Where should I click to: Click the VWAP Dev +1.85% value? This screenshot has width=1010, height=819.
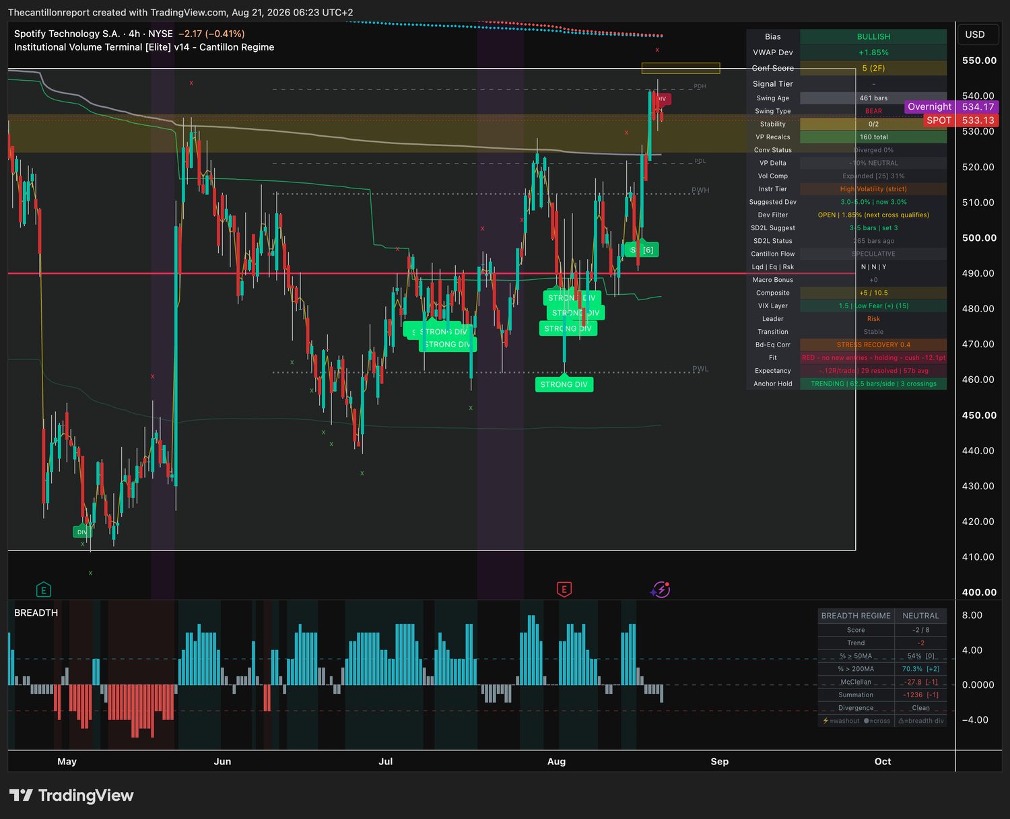[873, 52]
